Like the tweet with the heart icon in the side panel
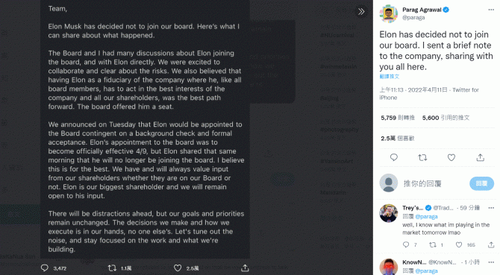Screen dimensions: 500x275 pyautogui.click(x=451, y=157)
